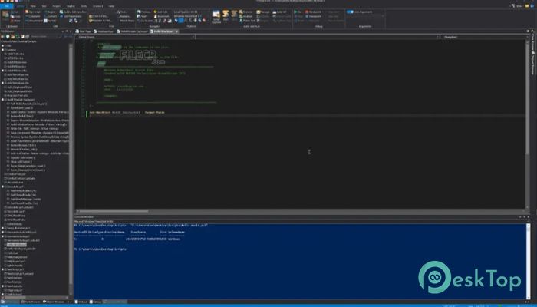This screenshot has height=307, width=537.
Task: Collapse the Build Module Cache.ps1 tree node
Action: (x=3, y=100)
